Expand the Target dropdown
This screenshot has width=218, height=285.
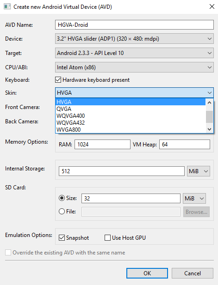point(134,53)
